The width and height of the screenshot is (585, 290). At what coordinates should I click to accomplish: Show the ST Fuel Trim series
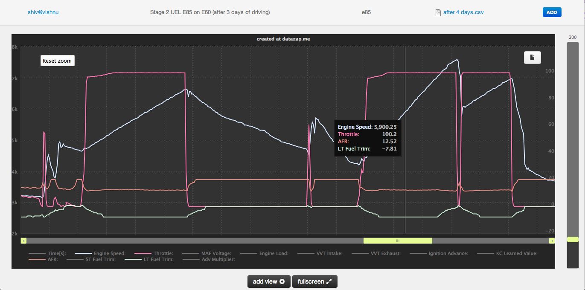tap(100, 259)
